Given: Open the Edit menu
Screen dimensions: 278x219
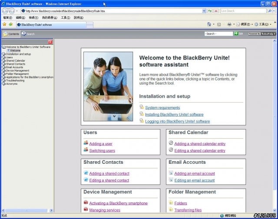Looking at the screenshot, I should pos(20,17).
